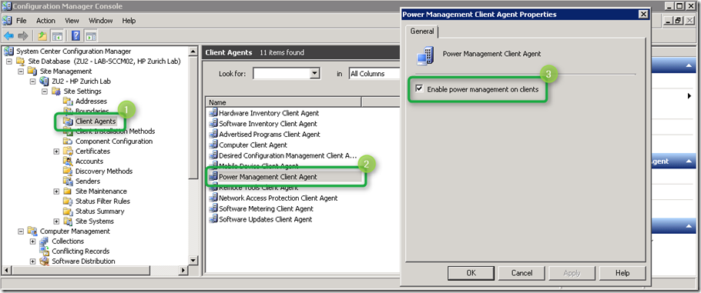Select the Component Configuration tree item
701x293 pixels.
click(114, 142)
